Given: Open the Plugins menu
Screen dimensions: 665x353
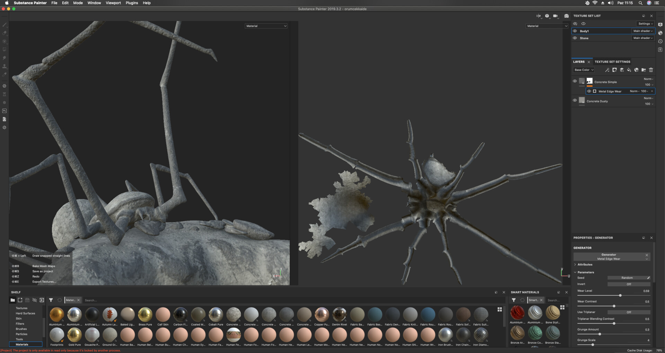Looking at the screenshot, I should pos(132,3).
